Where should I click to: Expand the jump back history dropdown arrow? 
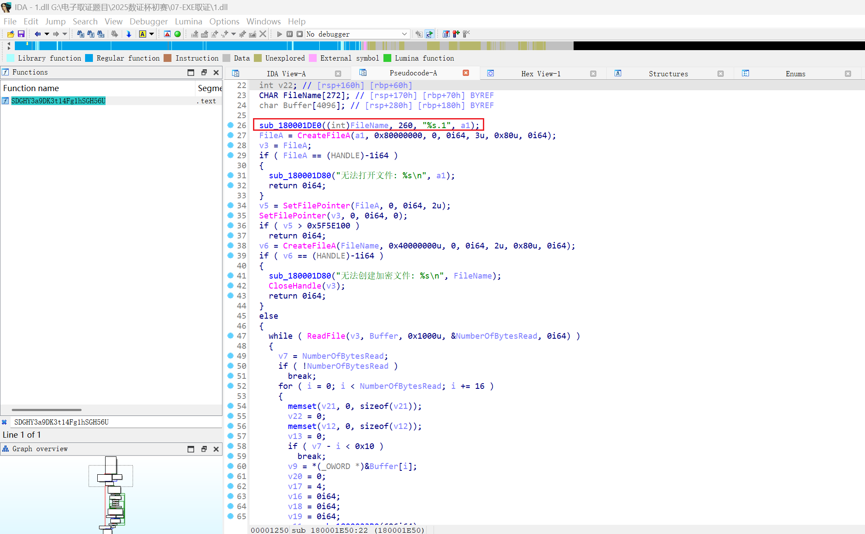[47, 34]
